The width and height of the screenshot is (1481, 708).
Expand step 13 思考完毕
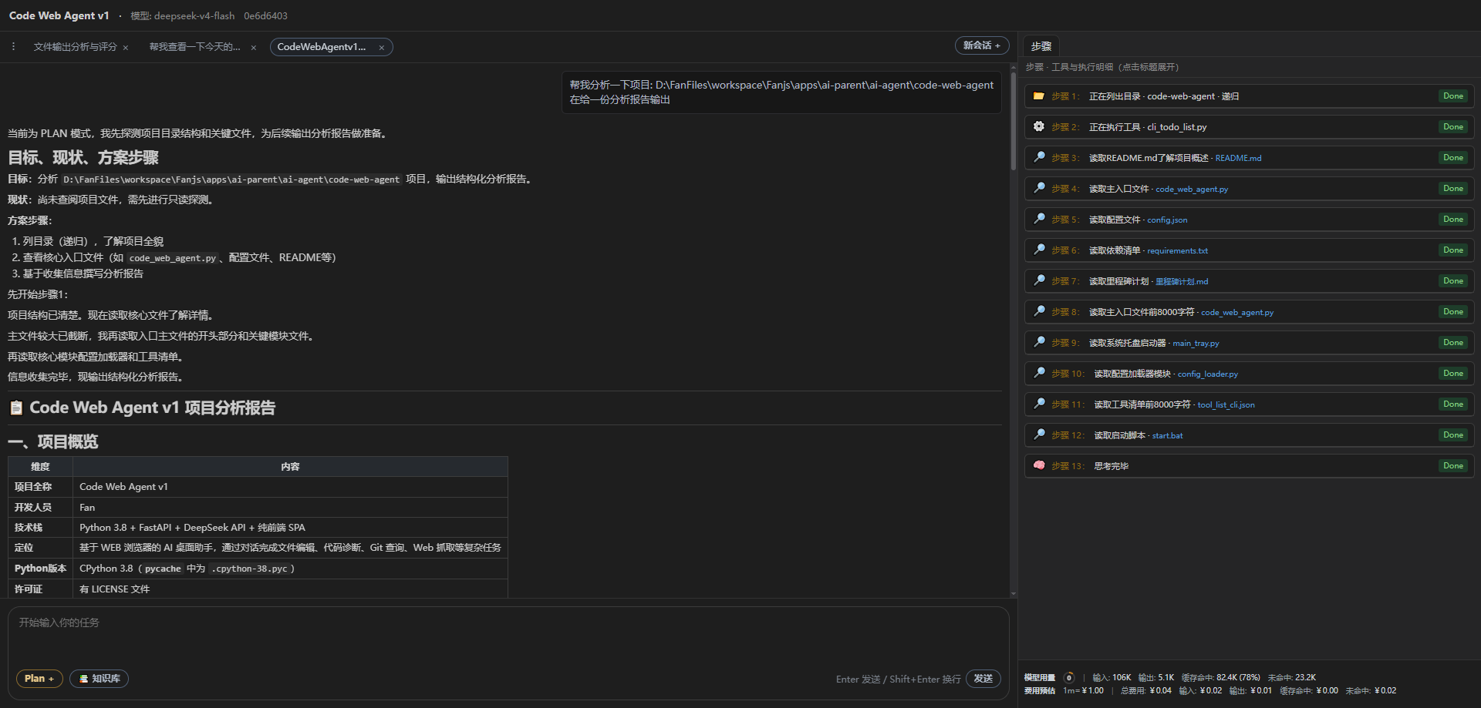coord(1111,466)
